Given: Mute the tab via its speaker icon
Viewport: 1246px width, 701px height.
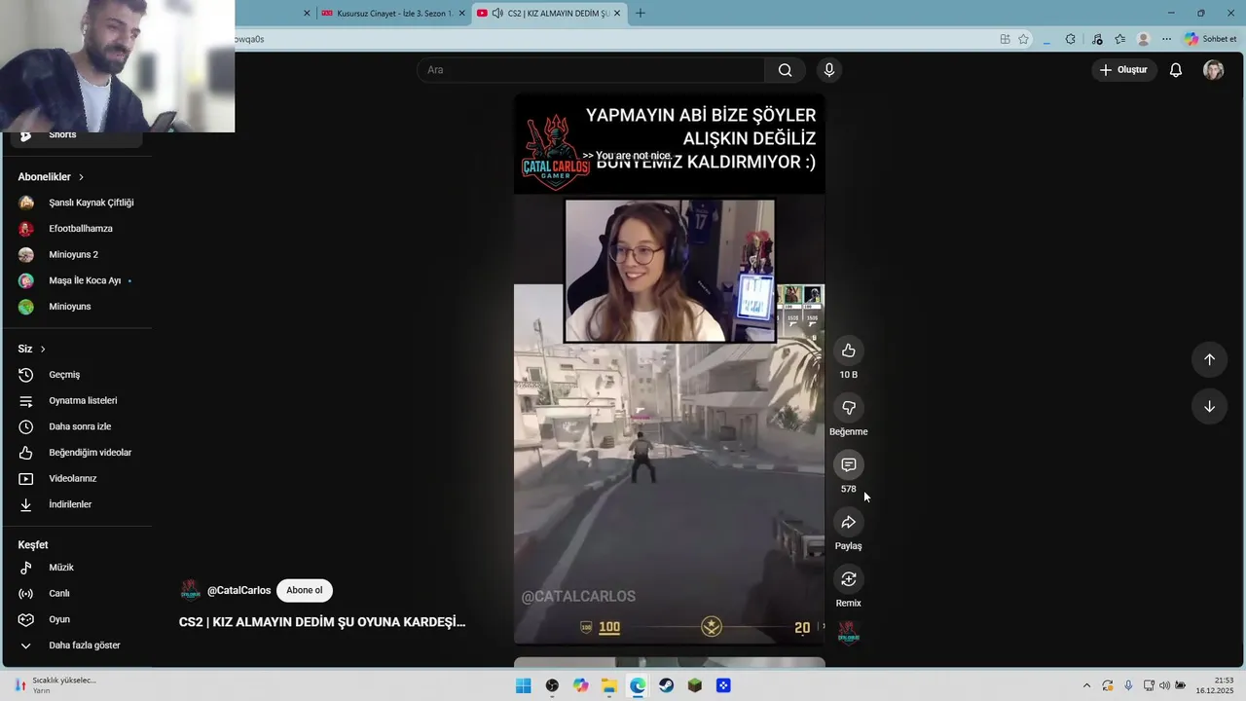Looking at the screenshot, I should point(497,13).
